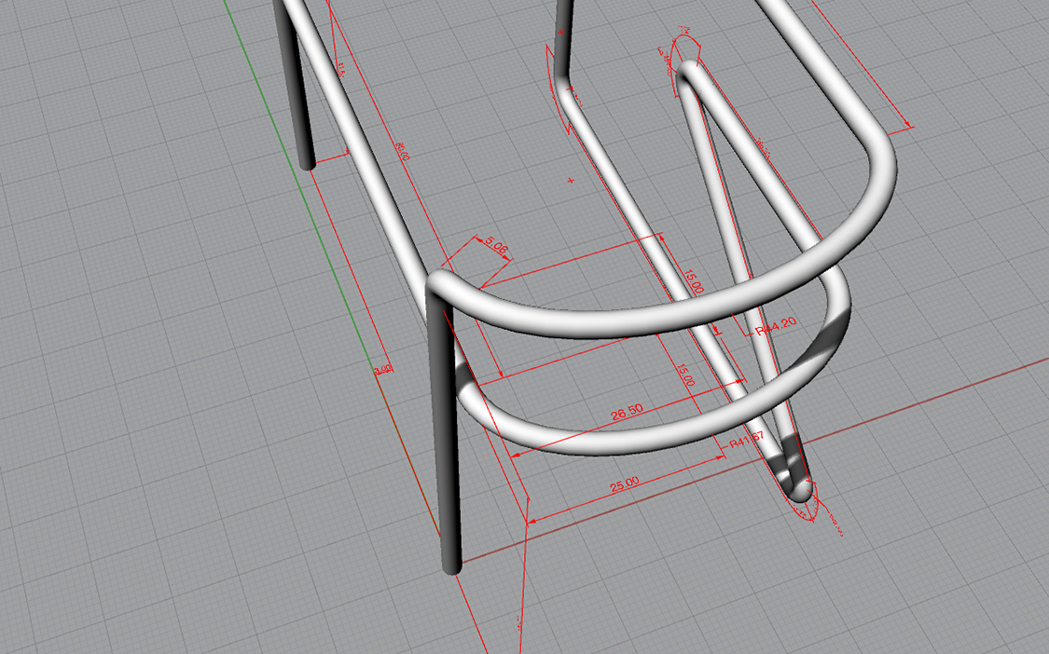1049x654 pixels.
Task: Select the tall front vertical leg pipe
Action: pos(446,428)
